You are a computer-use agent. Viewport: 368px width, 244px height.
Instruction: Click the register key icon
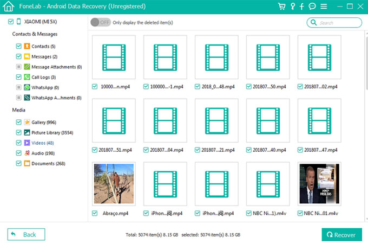click(x=293, y=7)
